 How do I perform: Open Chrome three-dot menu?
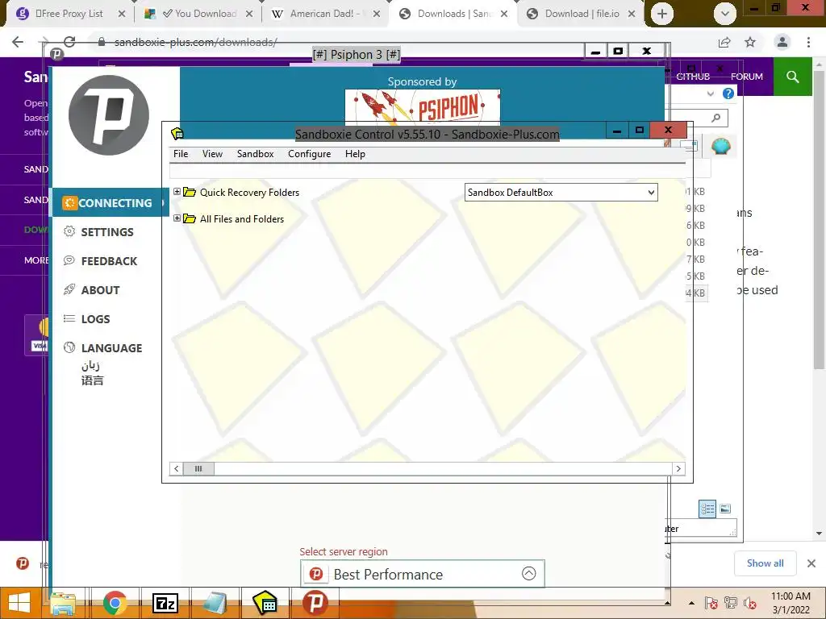coord(808,42)
